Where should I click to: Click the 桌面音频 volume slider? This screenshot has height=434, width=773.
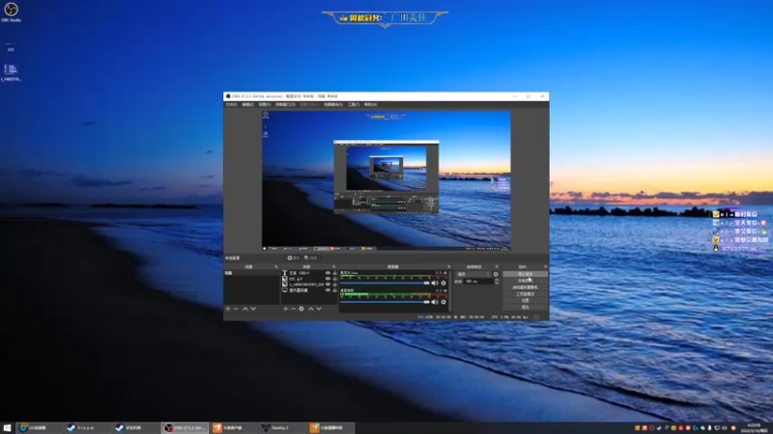tap(385, 302)
